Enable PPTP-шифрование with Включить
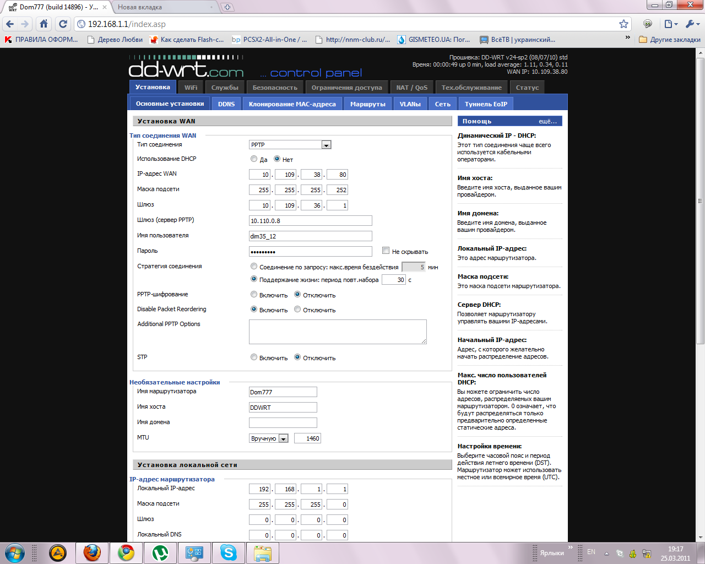 [254, 294]
